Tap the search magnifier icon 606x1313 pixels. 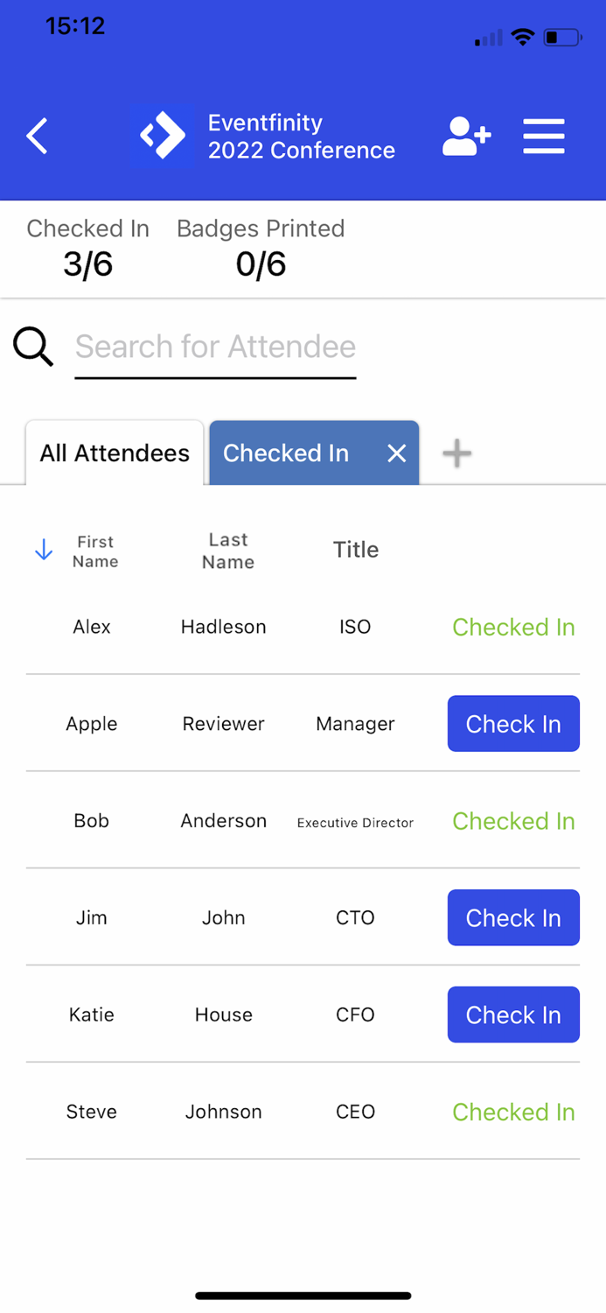tap(32, 346)
